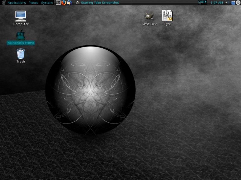Click the nathaniel's Home label

click(x=21, y=43)
